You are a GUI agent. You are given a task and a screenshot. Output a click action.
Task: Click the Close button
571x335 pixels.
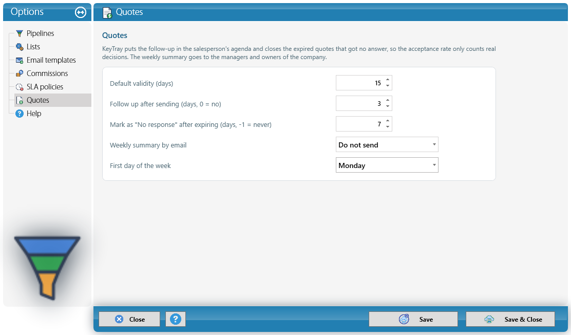tap(129, 319)
